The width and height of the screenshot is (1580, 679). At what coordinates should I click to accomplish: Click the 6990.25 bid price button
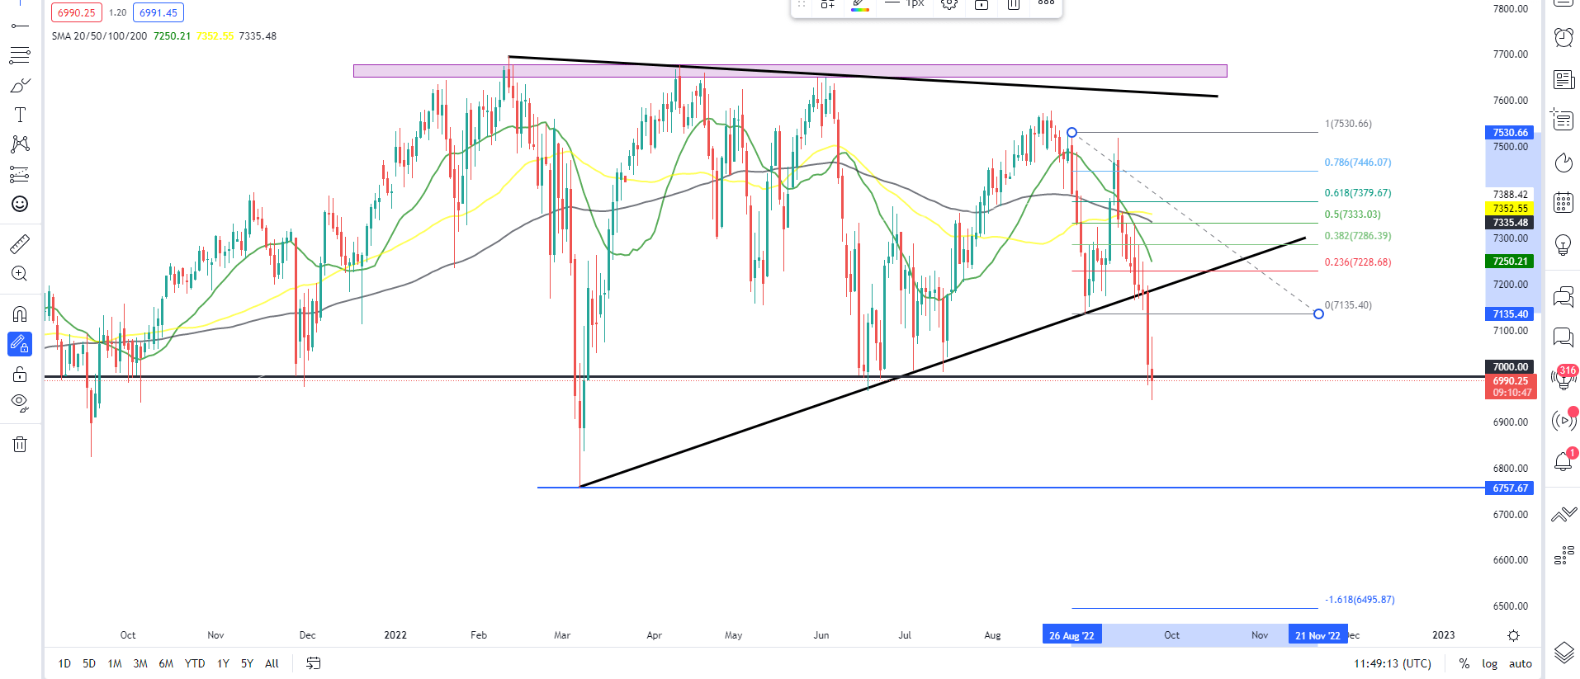pyautogui.click(x=76, y=12)
